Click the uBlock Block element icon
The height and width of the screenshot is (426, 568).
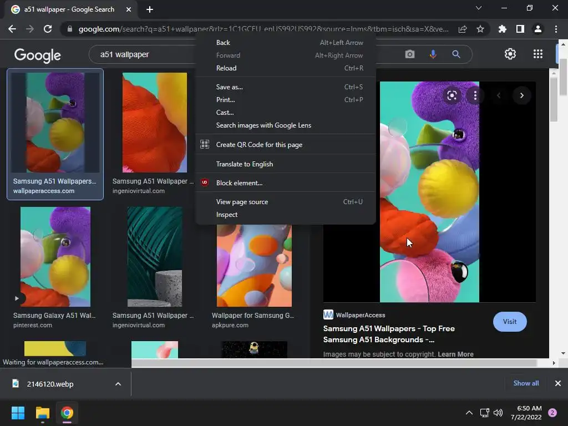[205, 182]
